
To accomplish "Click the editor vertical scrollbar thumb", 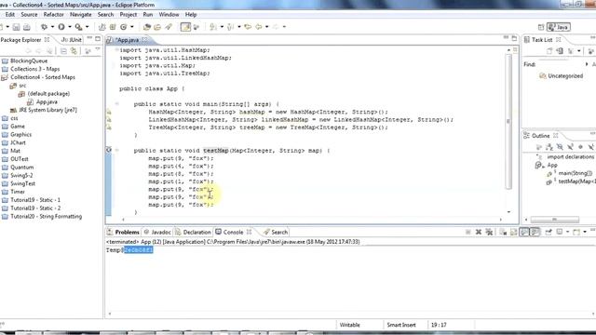I will pyautogui.click(x=508, y=122).
